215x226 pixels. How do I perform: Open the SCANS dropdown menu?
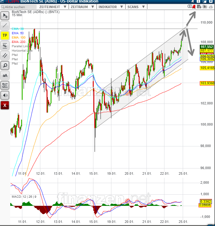[x=136, y=7]
